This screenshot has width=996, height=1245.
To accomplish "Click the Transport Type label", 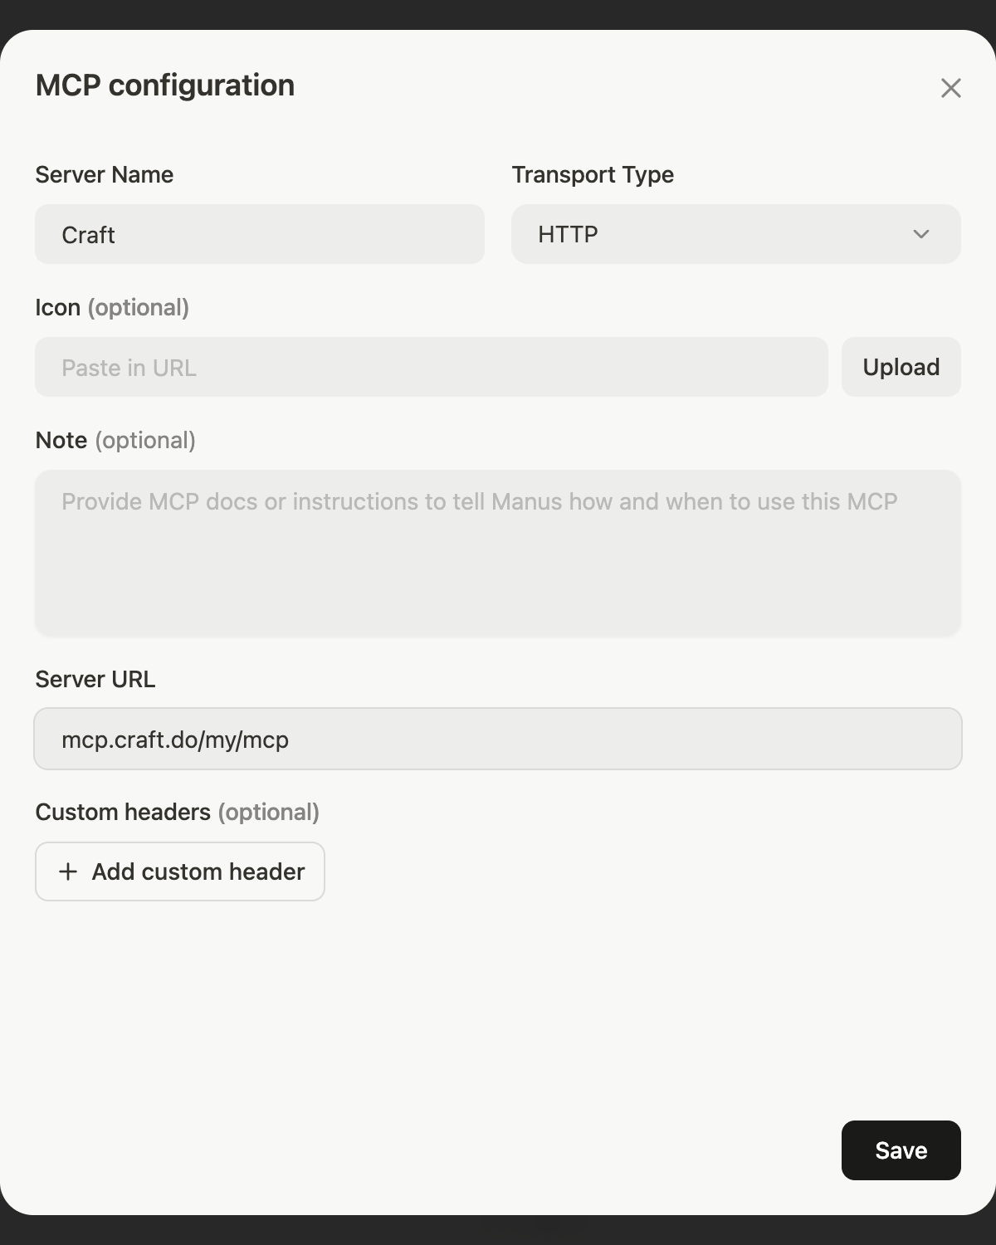I will point(593,174).
